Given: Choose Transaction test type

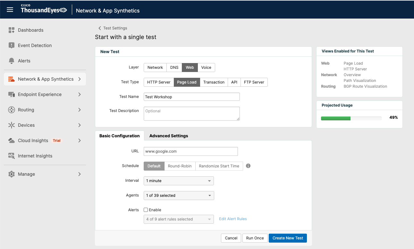Looking at the screenshot, I should (x=214, y=82).
